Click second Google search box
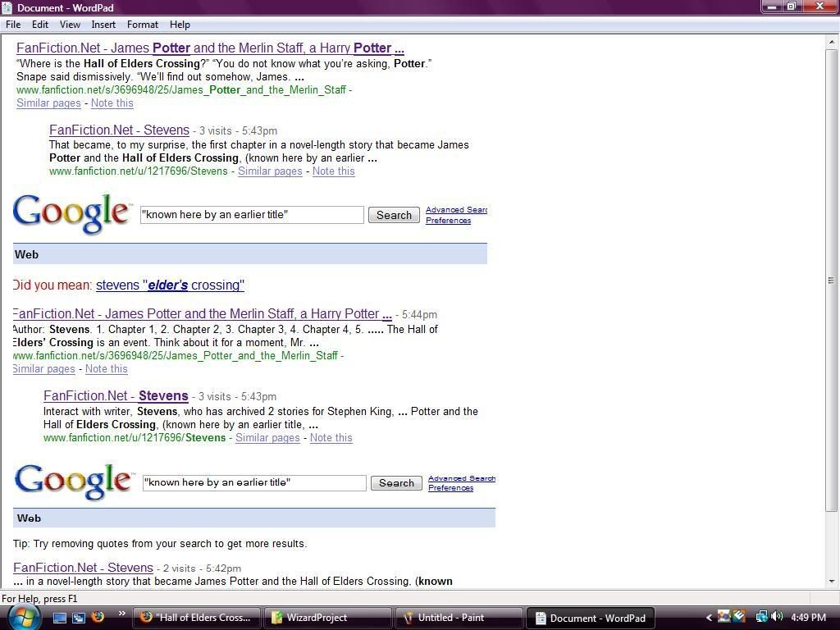Screen dimensions: 840x630 (x=254, y=482)
